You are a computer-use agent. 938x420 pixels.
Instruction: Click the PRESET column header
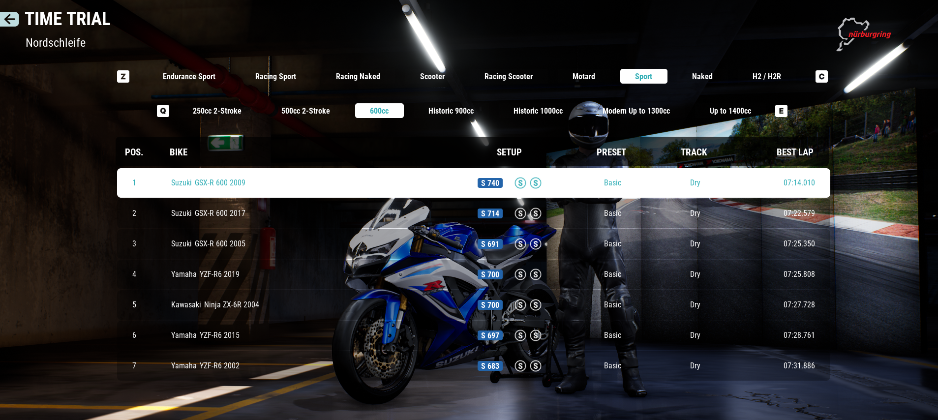point(611,152)
